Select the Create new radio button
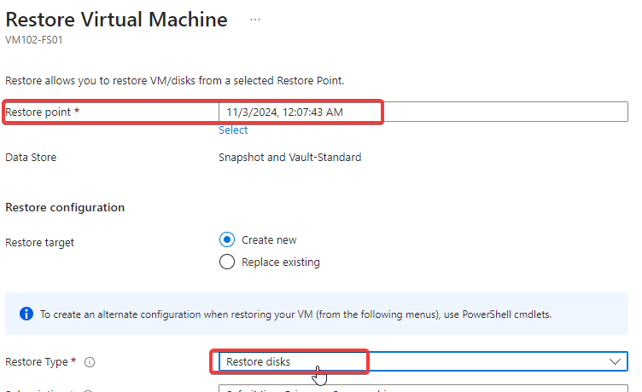The width and height of the screenshot is (642, 392). pyautogui.click(x=227, y=239)
